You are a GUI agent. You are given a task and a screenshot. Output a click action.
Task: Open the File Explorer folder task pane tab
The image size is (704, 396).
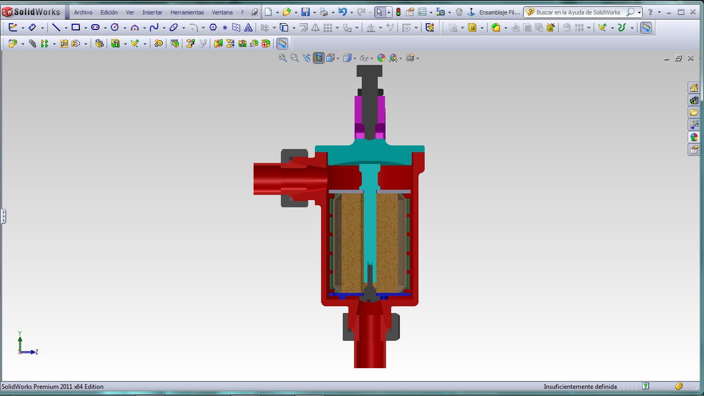(x=694, y=112)
